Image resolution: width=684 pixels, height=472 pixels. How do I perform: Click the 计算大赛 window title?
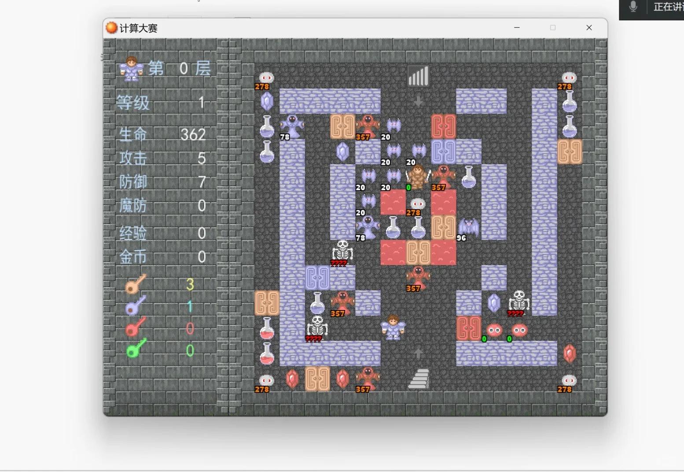click(x=138, y=28)
